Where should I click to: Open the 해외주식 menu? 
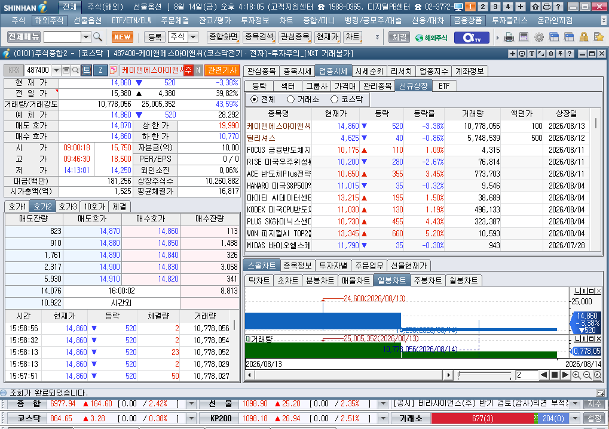point(48,20)
